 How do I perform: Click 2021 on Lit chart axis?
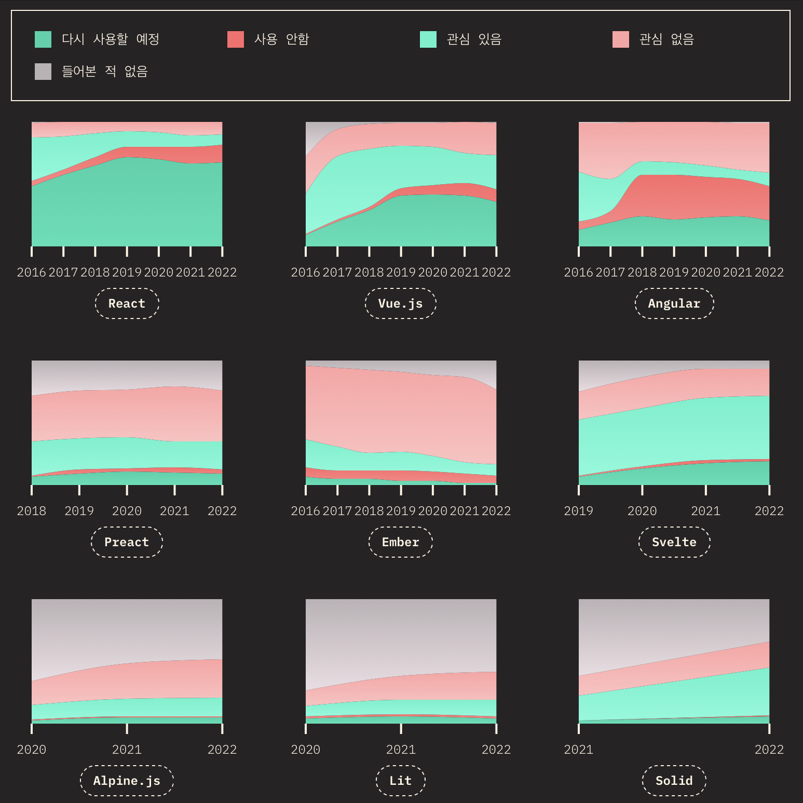pyautogui.click(x=401, y=750)
